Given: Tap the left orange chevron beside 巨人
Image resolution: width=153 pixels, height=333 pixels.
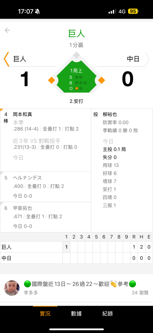Looking at the screenshot, I should point(6,59).
